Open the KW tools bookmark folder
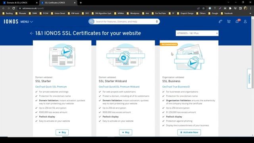 pos(73,14)
